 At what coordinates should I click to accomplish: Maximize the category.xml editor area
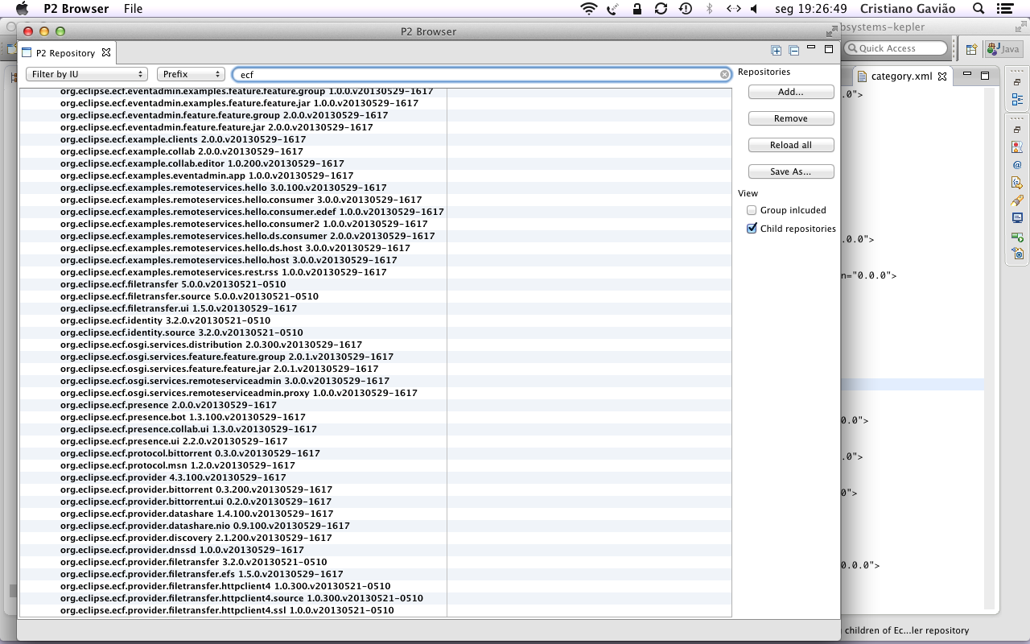click(x=985, y=76)
